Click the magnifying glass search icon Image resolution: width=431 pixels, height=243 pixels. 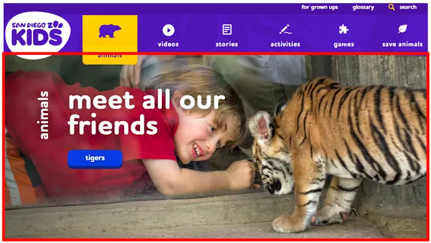point(391,7)
